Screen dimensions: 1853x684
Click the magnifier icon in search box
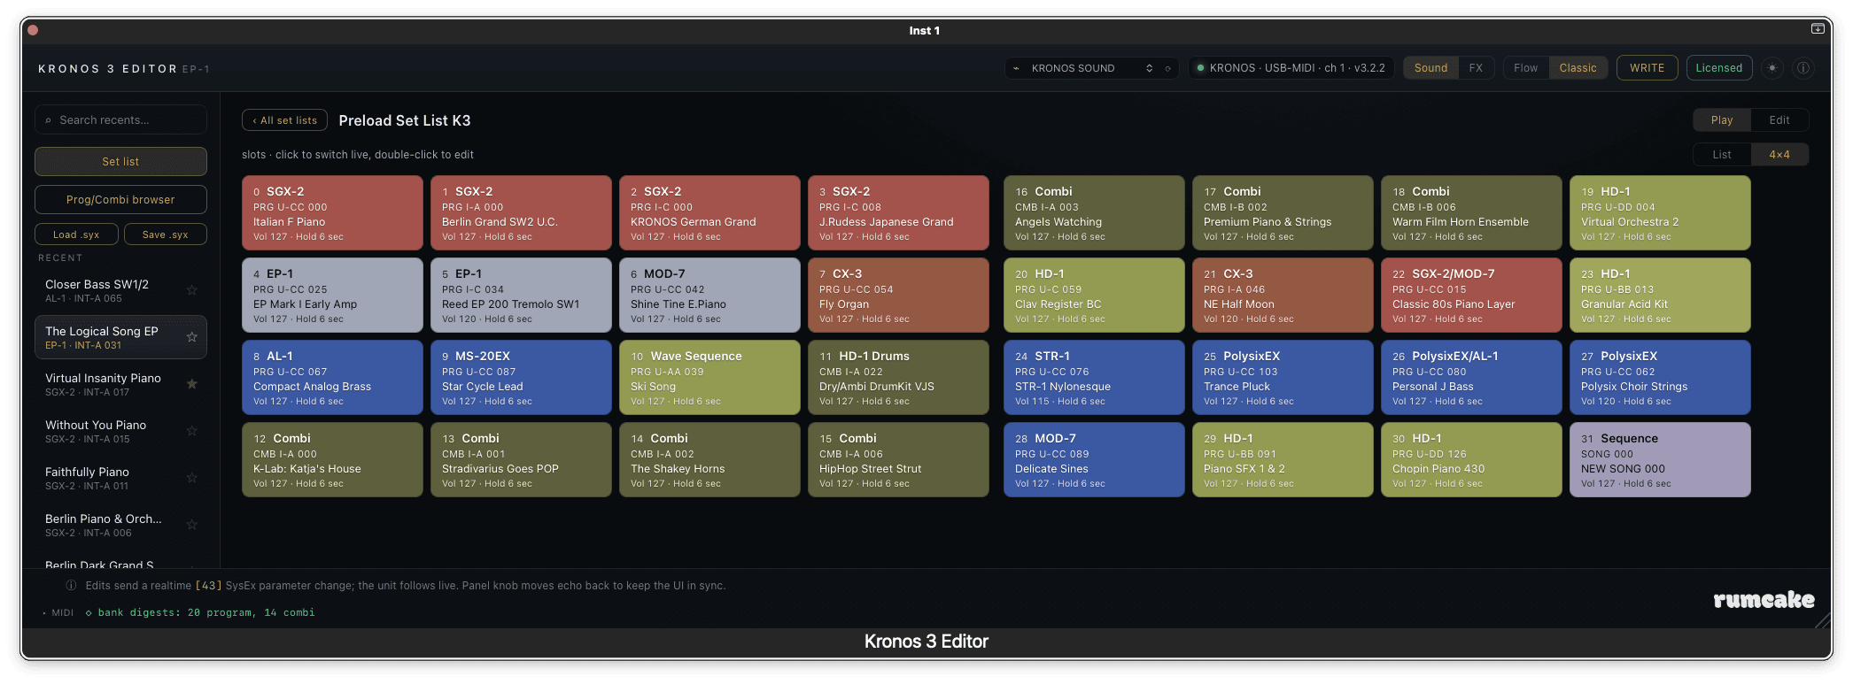tap(49, 120)
